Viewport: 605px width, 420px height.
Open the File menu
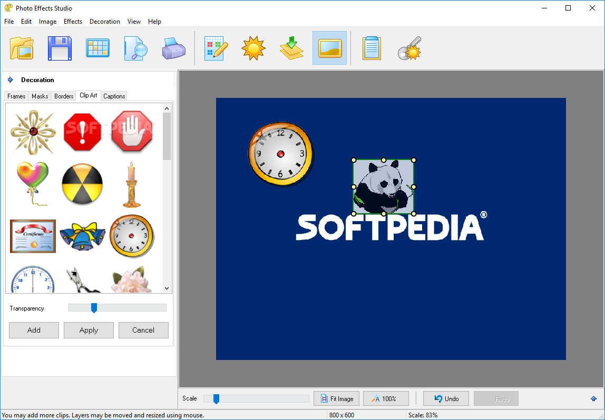coord(9,22)
